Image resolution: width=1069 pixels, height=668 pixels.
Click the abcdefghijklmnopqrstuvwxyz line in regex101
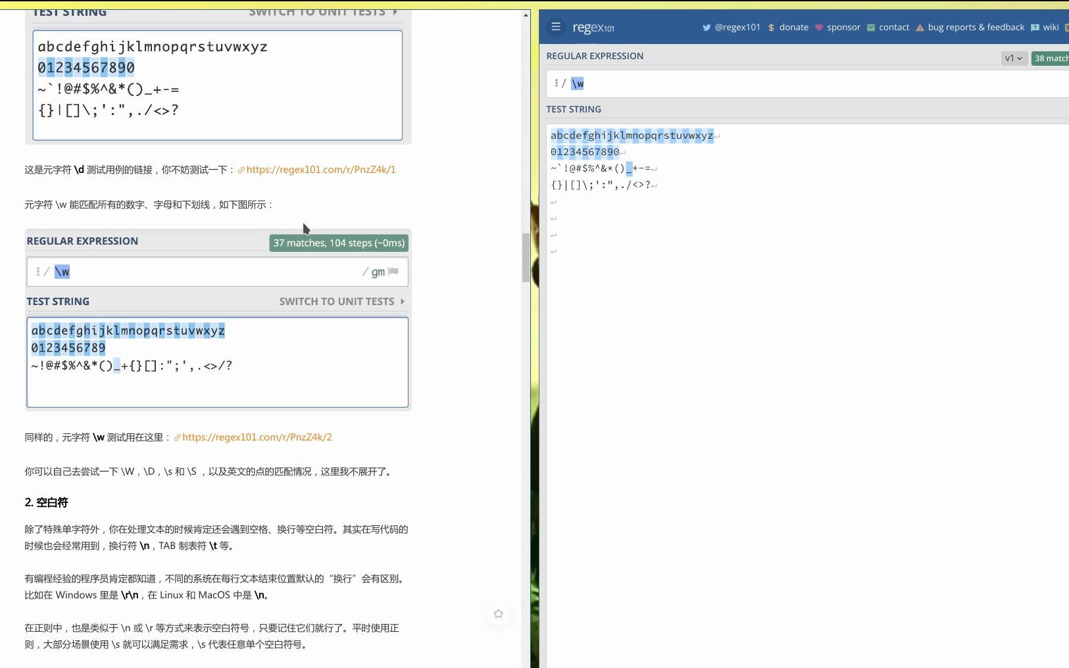click(x=632, y=135)
